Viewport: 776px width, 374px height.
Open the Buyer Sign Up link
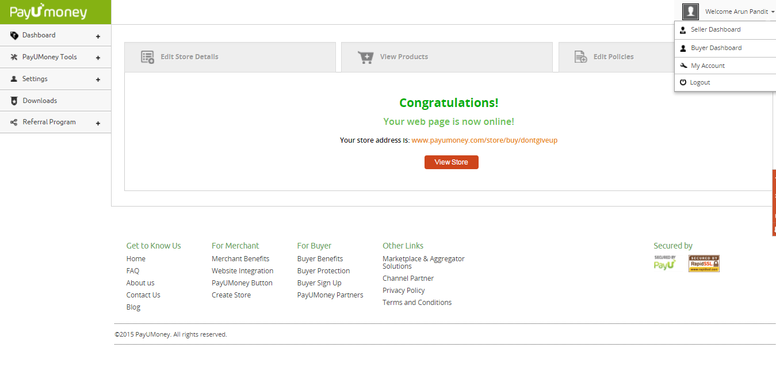click(319, 283)
